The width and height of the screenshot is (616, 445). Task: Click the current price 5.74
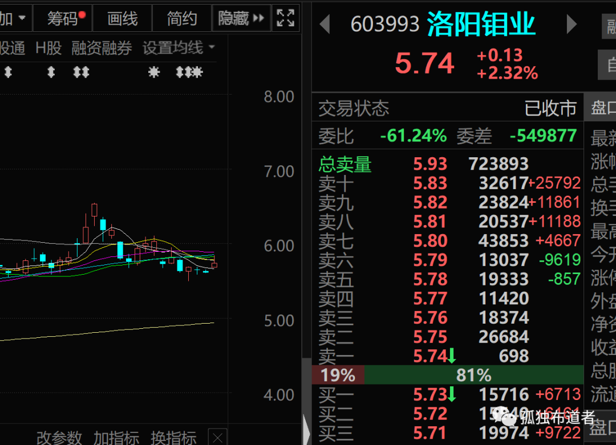(425, 63)
